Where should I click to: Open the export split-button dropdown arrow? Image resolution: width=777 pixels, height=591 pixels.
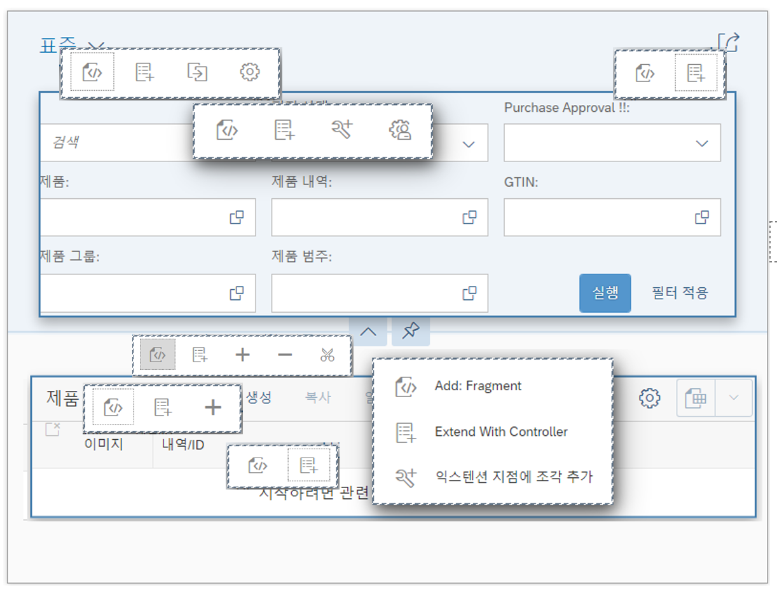(x=732, y=398)
